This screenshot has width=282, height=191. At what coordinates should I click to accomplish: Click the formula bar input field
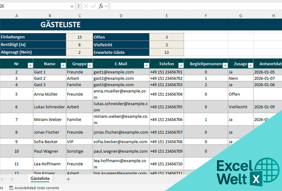(196, 6)
